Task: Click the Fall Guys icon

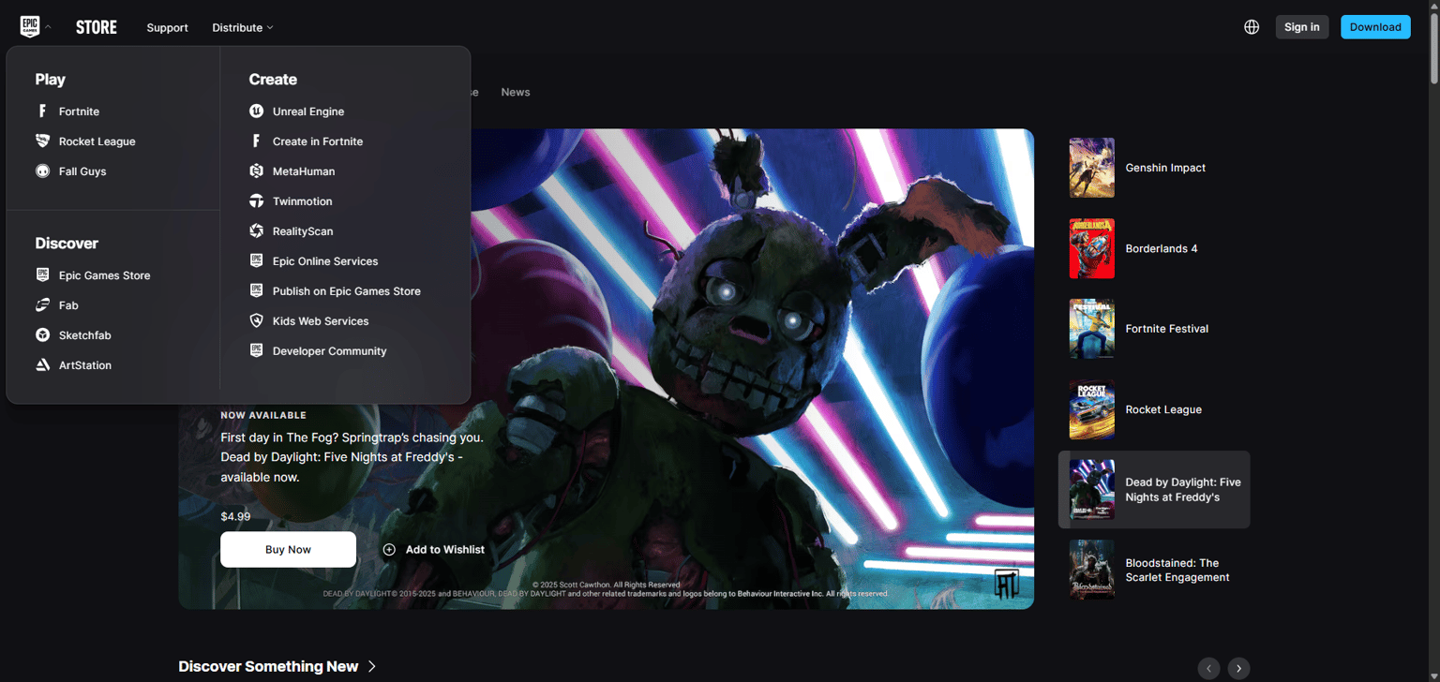Action: pos(42,171)
